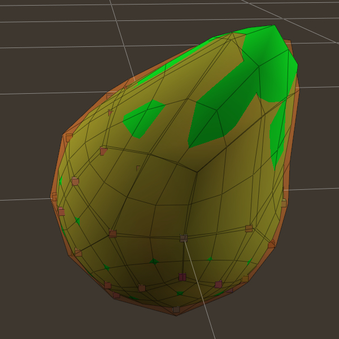Click the central vertex where the dark crease lines converge
The height and width of the screenshot is (339, 339).
197,172
